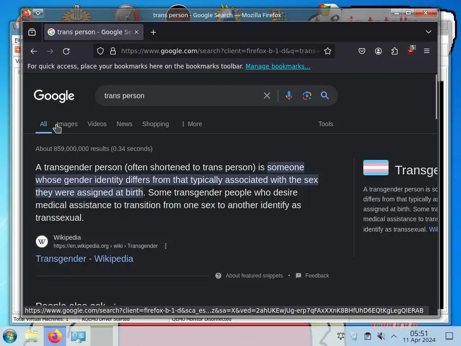
Task: Open the Windows Start button
Action: (10, 336)
